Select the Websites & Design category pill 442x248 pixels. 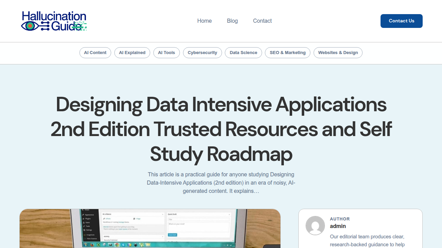point(338,53)
